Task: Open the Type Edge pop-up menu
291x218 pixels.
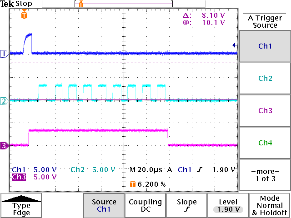Action: point(21,206)
